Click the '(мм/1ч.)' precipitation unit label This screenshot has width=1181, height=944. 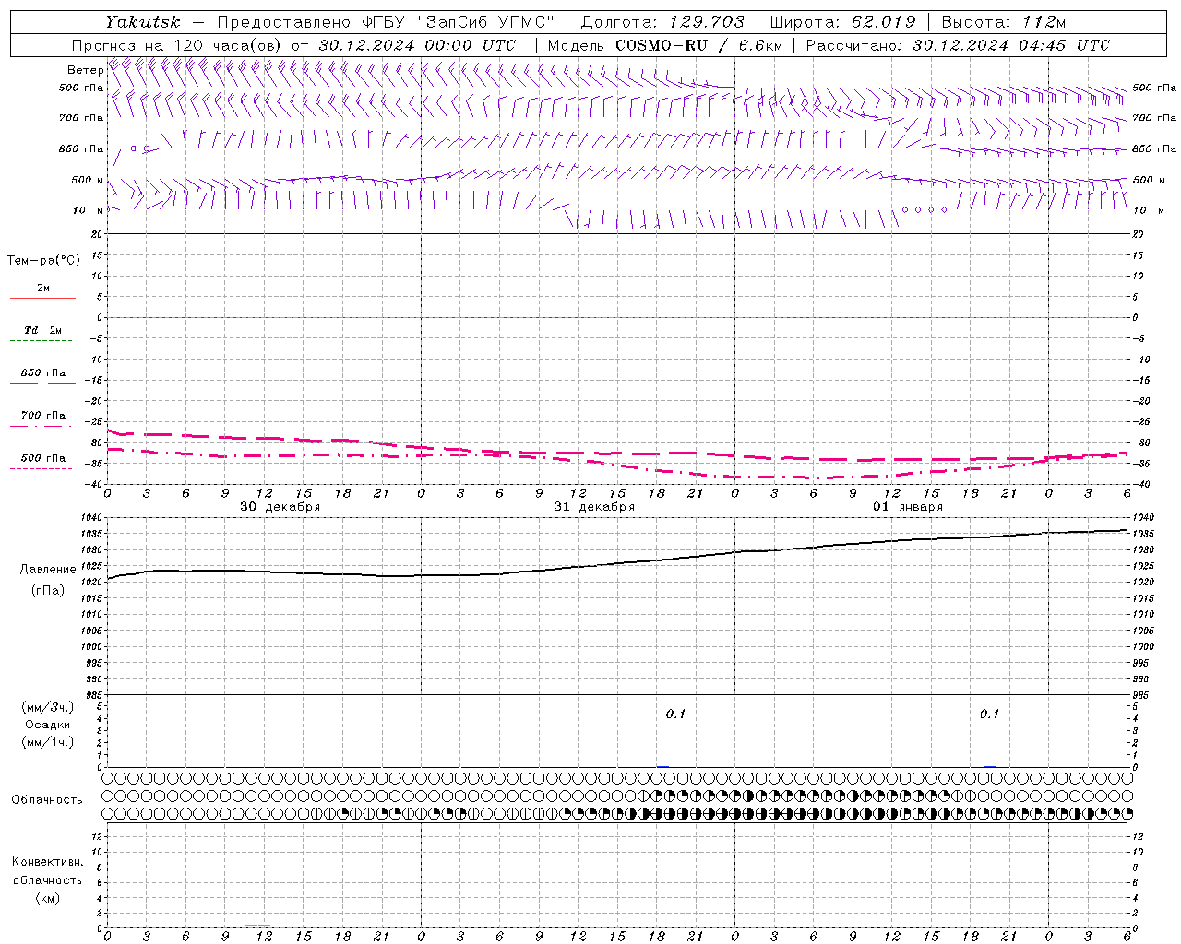coord(48,742)
